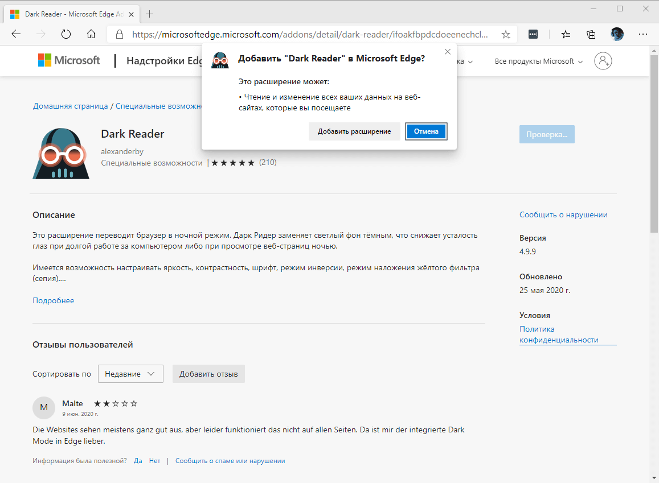Click the forward navigation arrow
Screen dimensions: 659x483
pos(41,34)
